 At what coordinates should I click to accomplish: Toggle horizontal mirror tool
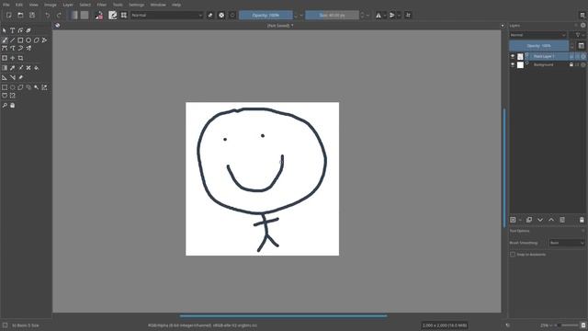point(379,15)
